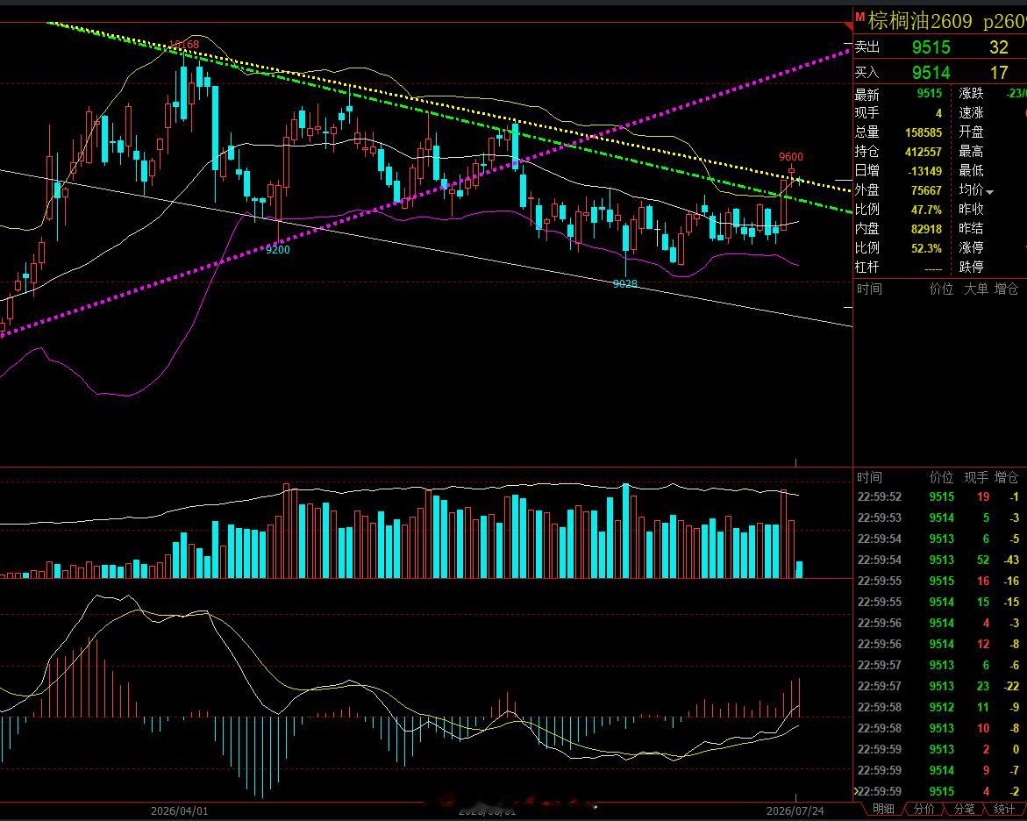Click the 10168 peak price label

184,45
